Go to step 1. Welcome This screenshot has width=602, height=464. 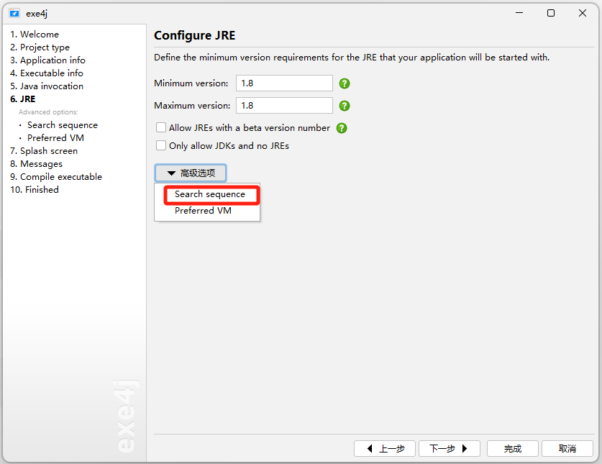tap(35, 35)
